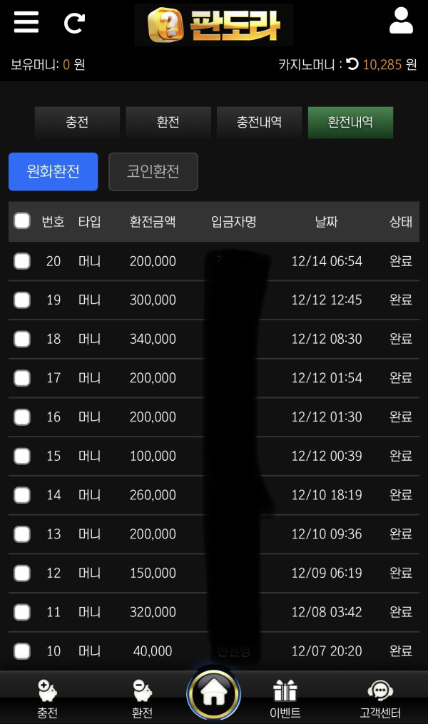Go to the home button
Screen dimensions: 428x724
tap(214, 693)
